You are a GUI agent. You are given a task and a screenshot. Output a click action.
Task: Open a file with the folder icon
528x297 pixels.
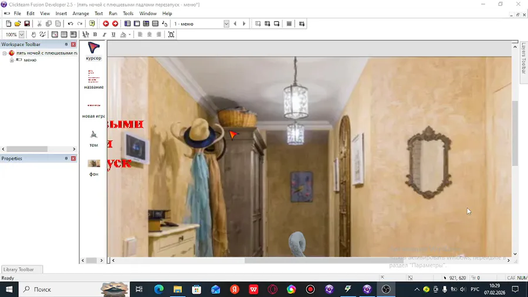tap(18, 23)
